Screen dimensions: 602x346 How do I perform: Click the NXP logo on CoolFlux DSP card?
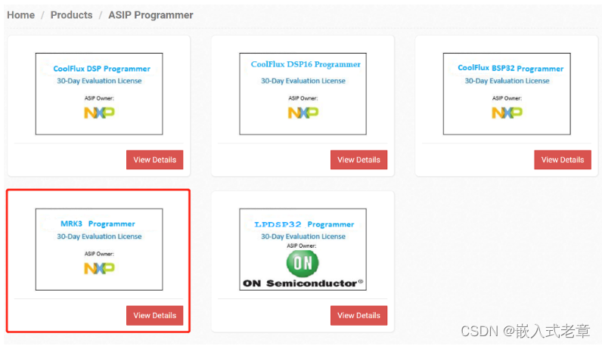coord(99,113)
